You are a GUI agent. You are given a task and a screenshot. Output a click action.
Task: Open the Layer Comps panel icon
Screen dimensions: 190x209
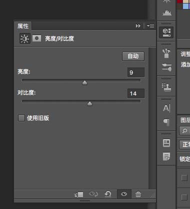coord(166,143)
